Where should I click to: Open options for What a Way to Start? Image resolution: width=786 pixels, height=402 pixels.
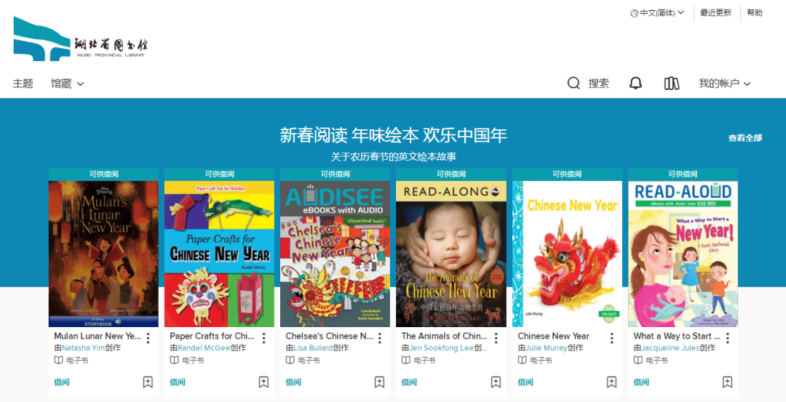727,338
